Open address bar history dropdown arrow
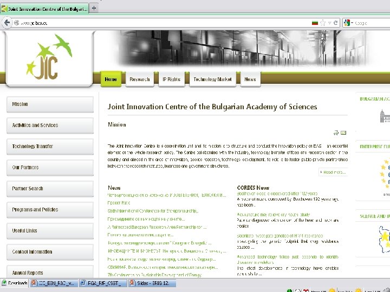390x292 pixels. pyautogui.click(x=329, y=23)
